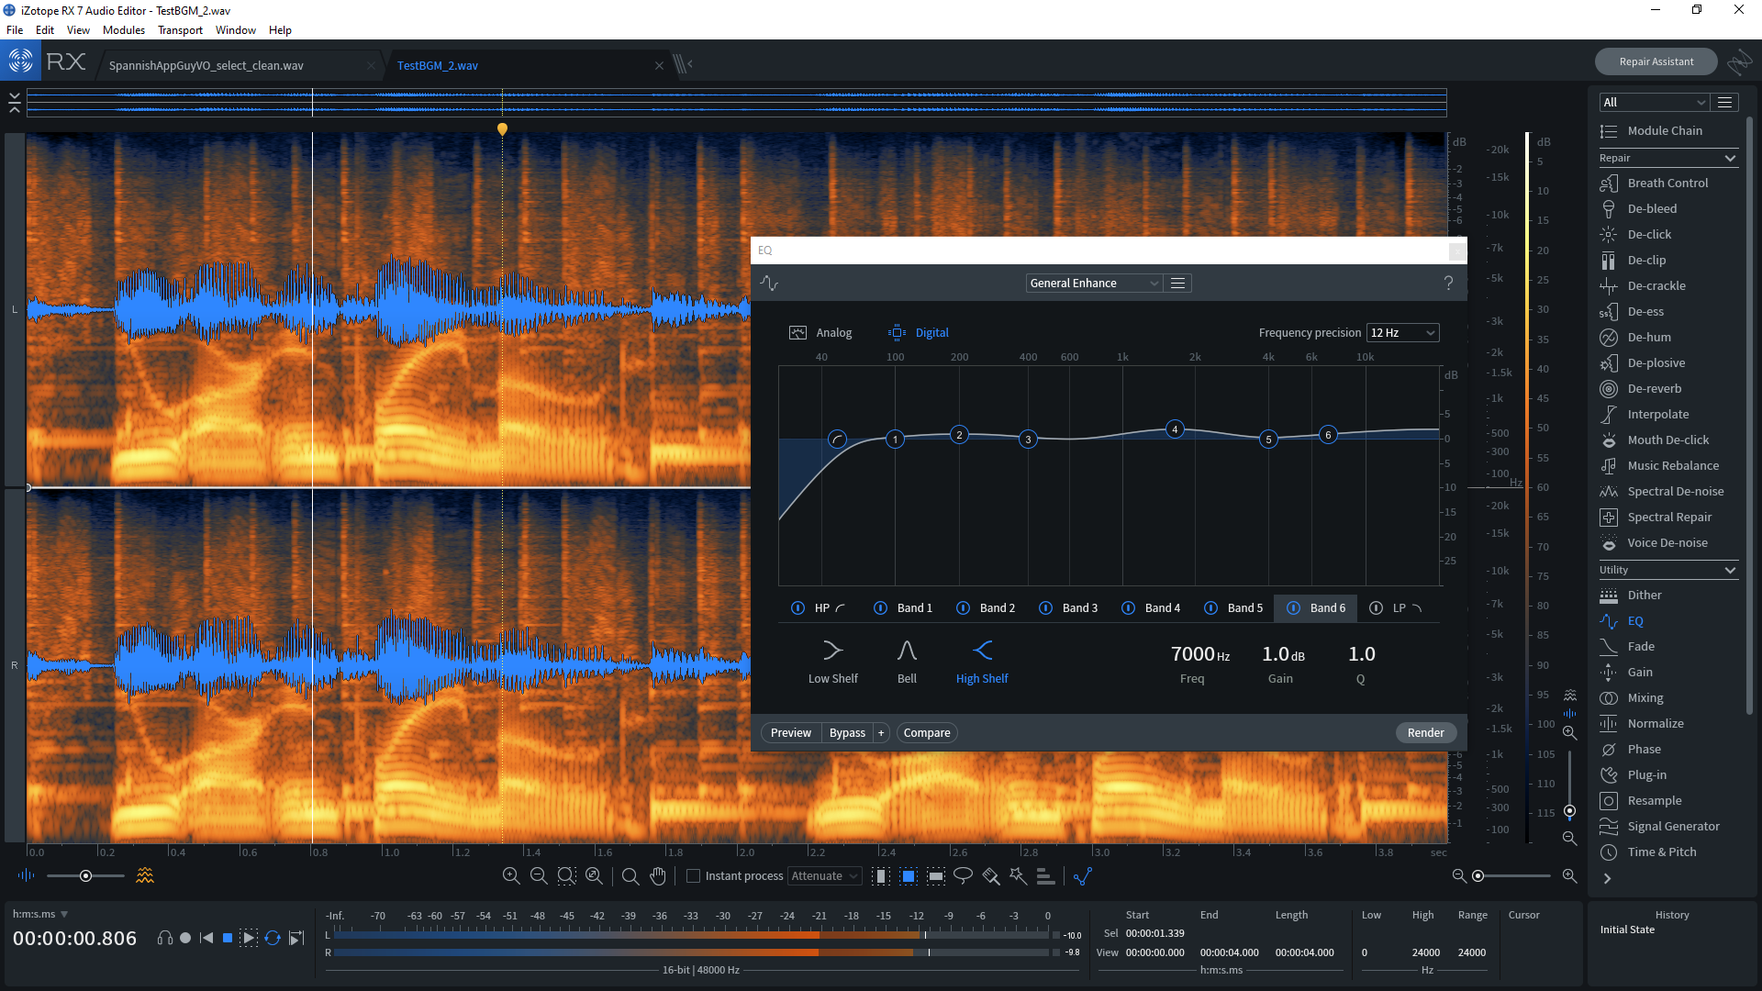Open the Modules menu
Viewport: 1762px width, 991px height.
[123, 29]
